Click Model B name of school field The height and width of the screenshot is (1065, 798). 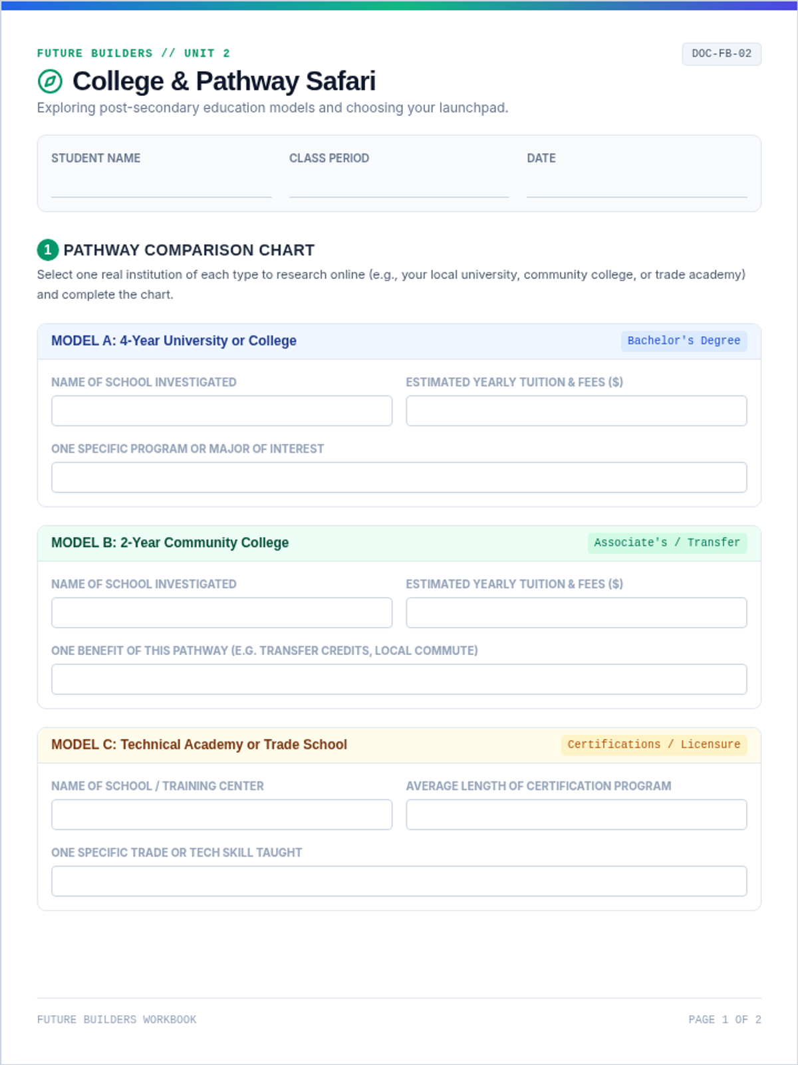point(221,612)
